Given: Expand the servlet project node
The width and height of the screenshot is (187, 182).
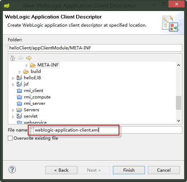Looking at the screenshot, I should pyautogui.click(x=13, y=117).
